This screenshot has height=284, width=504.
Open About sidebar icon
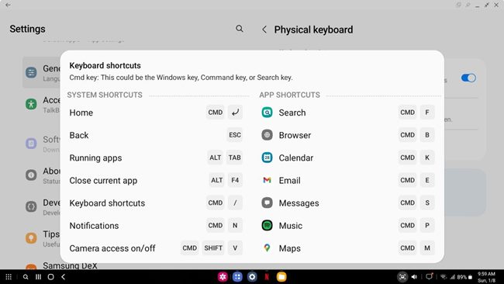(x=31, y=175)
